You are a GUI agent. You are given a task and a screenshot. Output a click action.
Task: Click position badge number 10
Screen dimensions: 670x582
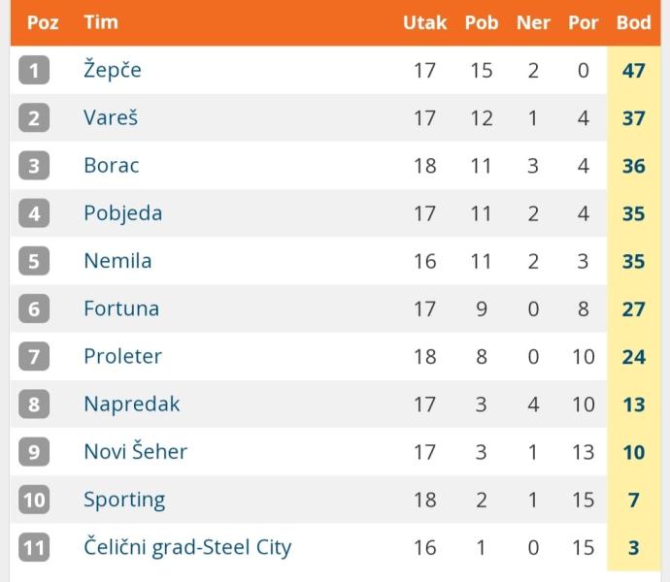(34, 500)
